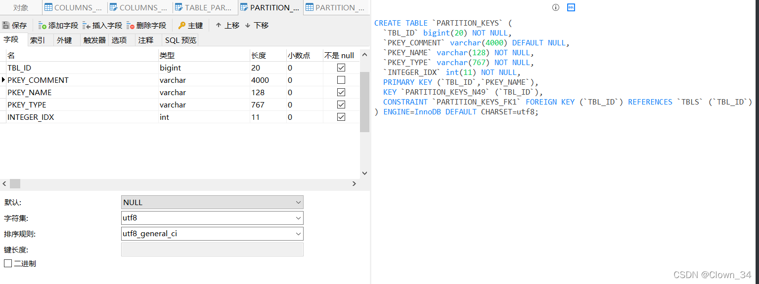Click horizontal scrollbar right arrow

coord(354,183)
